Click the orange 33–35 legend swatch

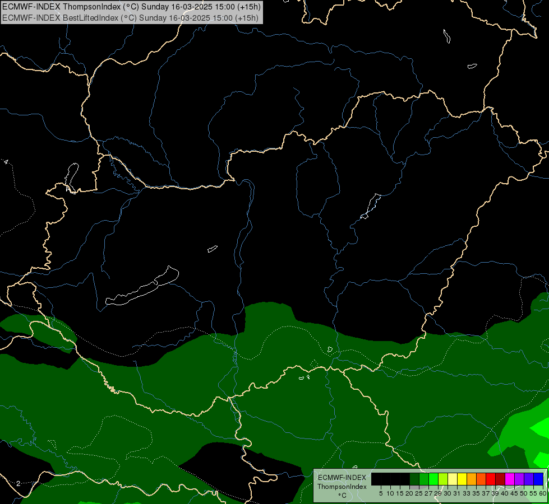[471, 479]
